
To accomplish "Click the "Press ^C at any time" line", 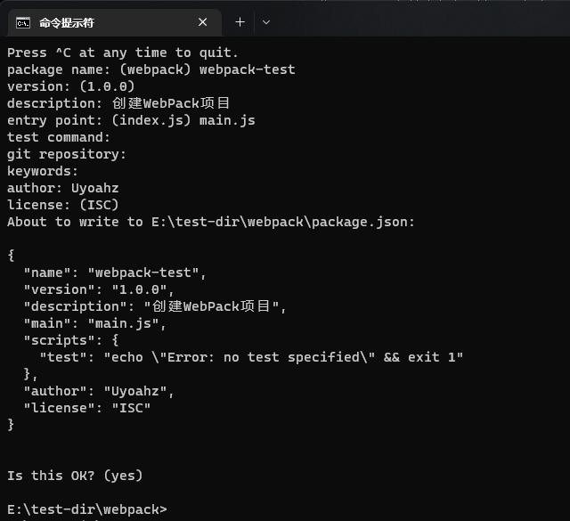I will tap(123, 53).
